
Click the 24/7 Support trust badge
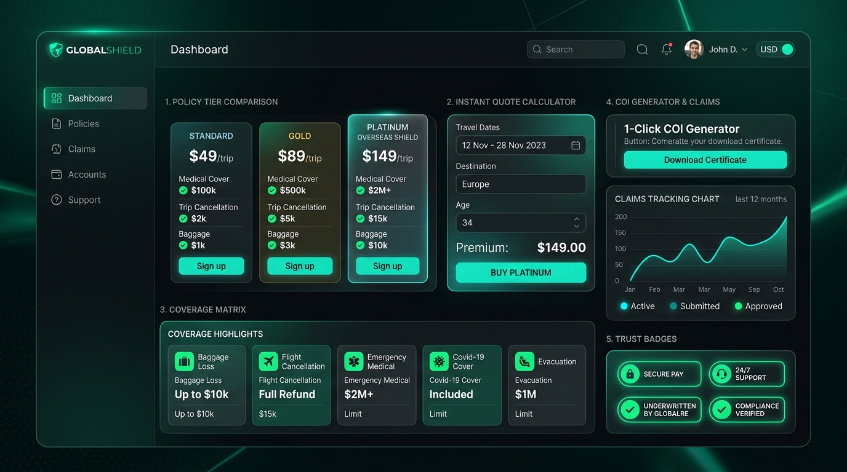point(747,374)
